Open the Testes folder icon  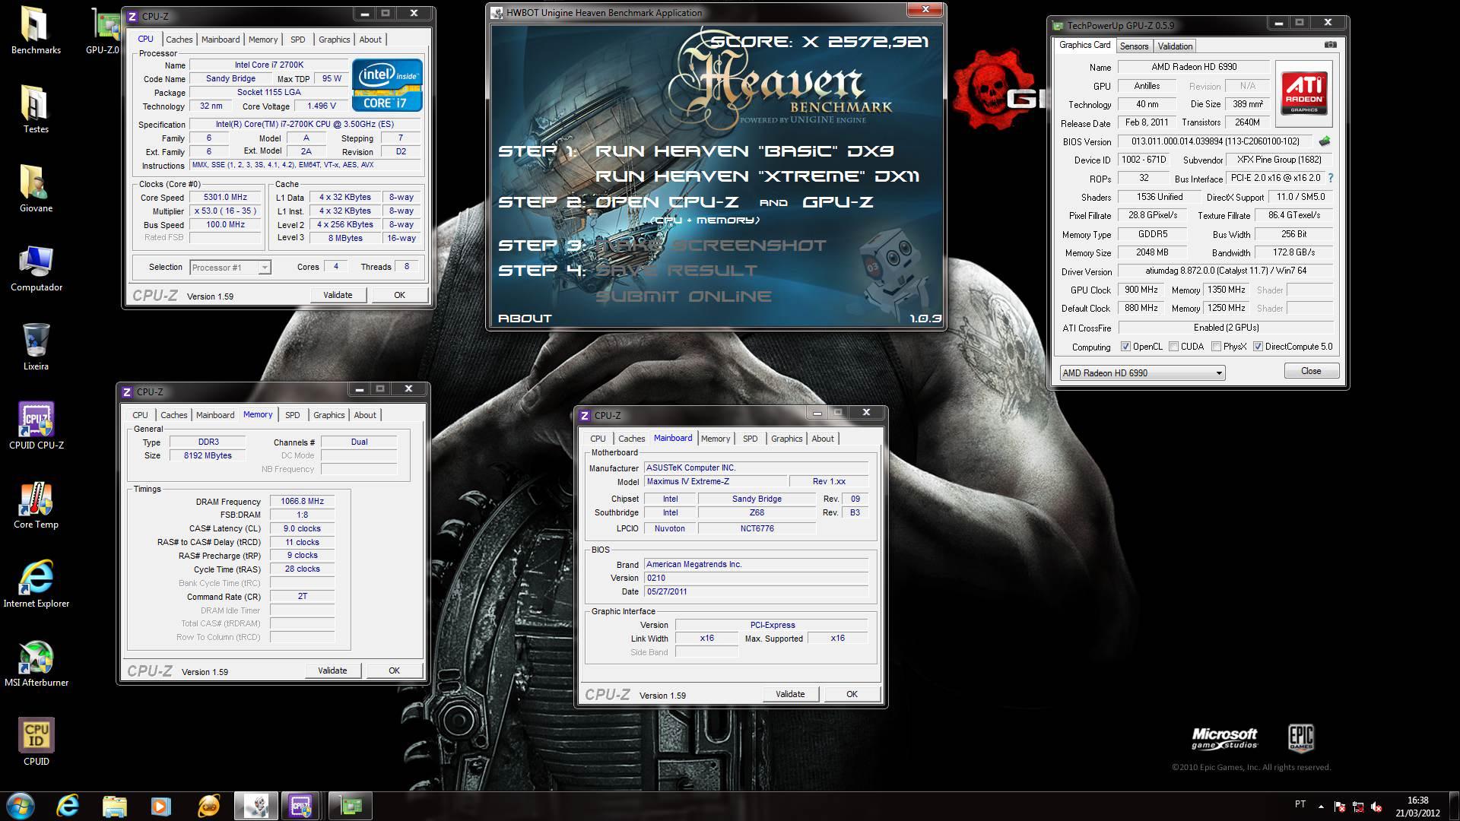pyautogui.click(x=36, y=109)
